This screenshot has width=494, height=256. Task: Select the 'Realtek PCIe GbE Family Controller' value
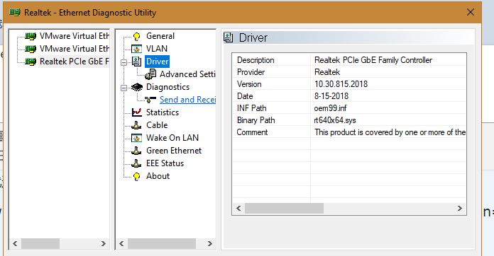[x=373, y=60]
